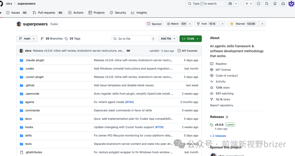Open the Readme link in About

coord(218,64)
